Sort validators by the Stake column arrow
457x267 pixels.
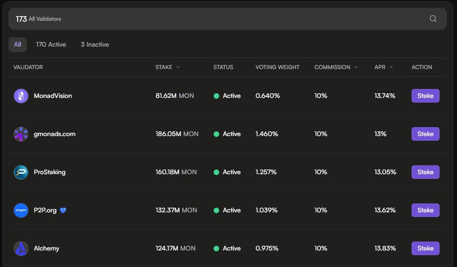click(x=178, y=67)
